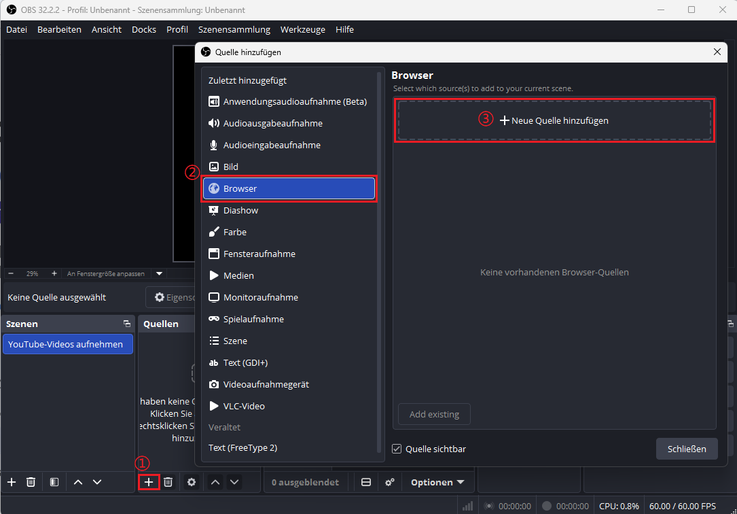Viewport: 737px width, 514px height.
Task: Expand the An Fenstergröße anpassen dropdown
Action: pos(160,273)
